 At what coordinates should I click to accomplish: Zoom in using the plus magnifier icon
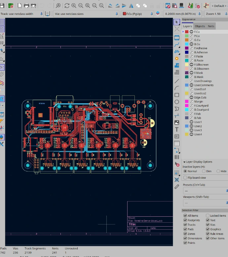click(74, 6)
